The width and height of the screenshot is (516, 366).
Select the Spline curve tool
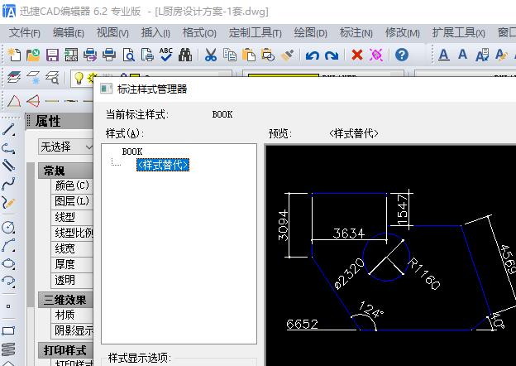[x=8, y=184]
